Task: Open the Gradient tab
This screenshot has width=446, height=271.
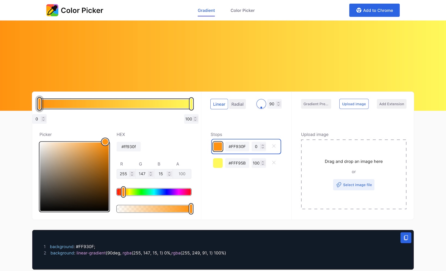Action: pyautogui.click(x=206, y=11)
